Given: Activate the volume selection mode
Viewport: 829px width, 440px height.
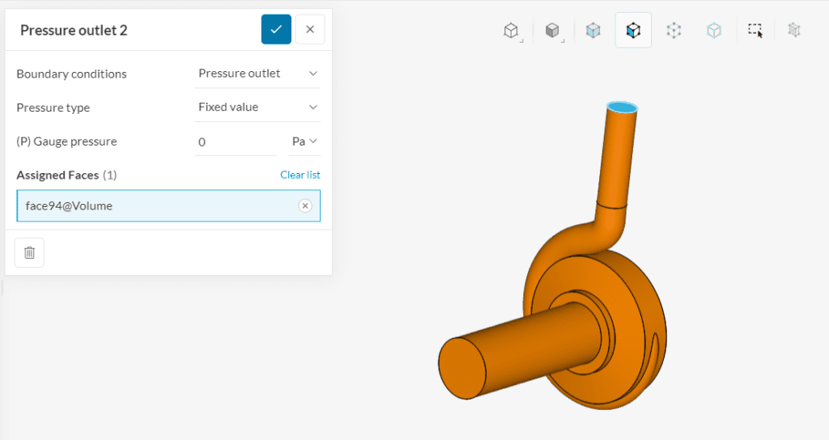Looking at the screenshot, I should 593,31.
